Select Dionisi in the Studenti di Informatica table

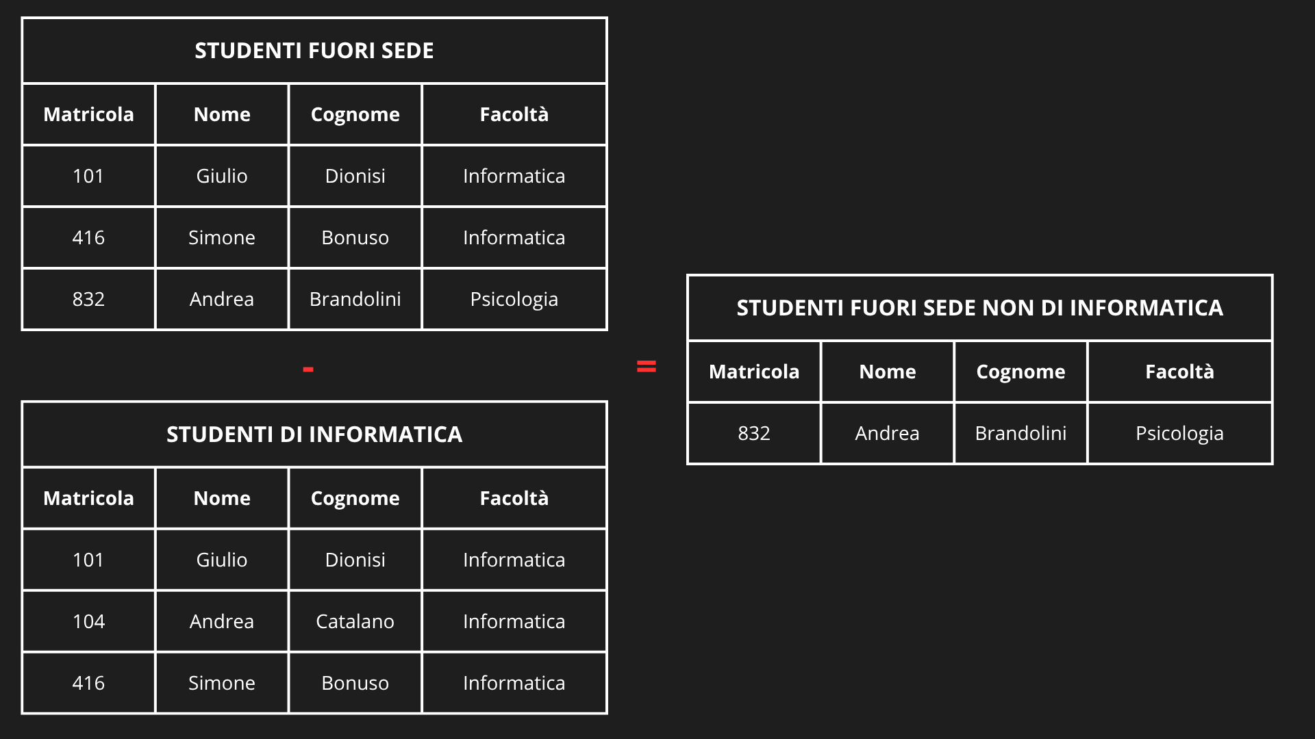(x=355, y=560)
